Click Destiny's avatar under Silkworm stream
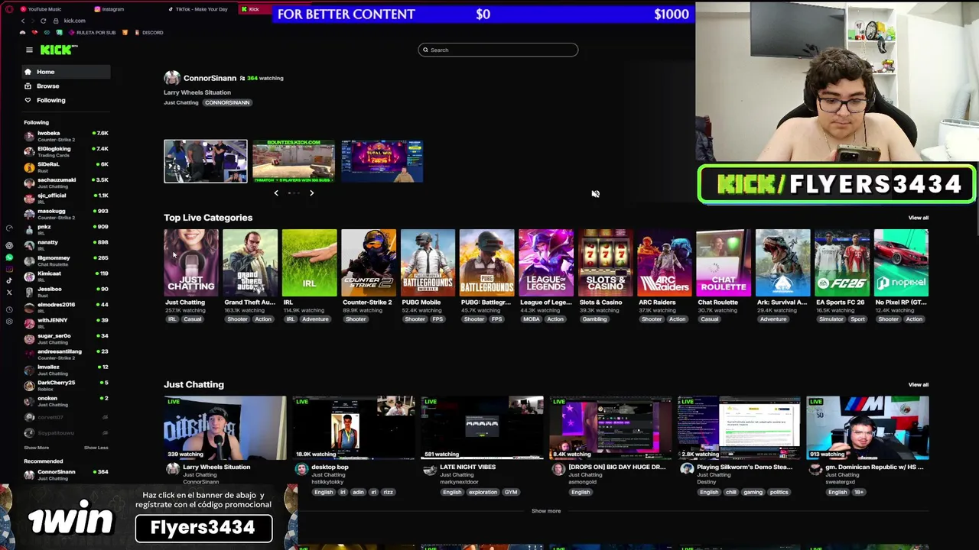 click(x=687, y=469)
